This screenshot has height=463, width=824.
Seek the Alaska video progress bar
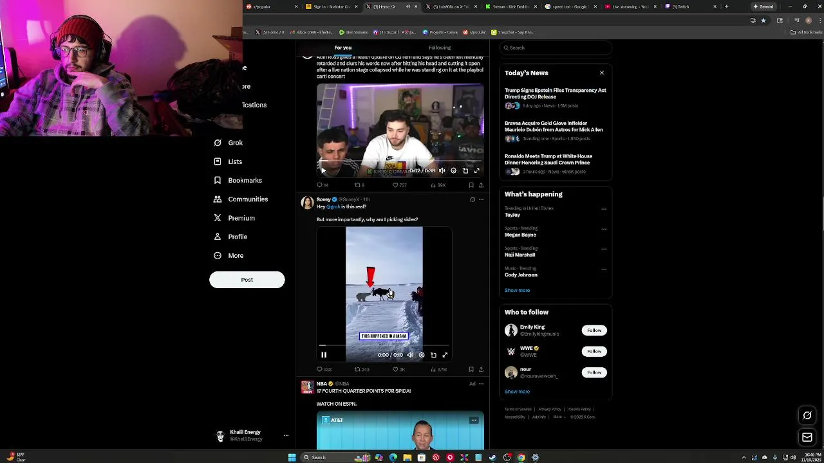click(384, 346)
